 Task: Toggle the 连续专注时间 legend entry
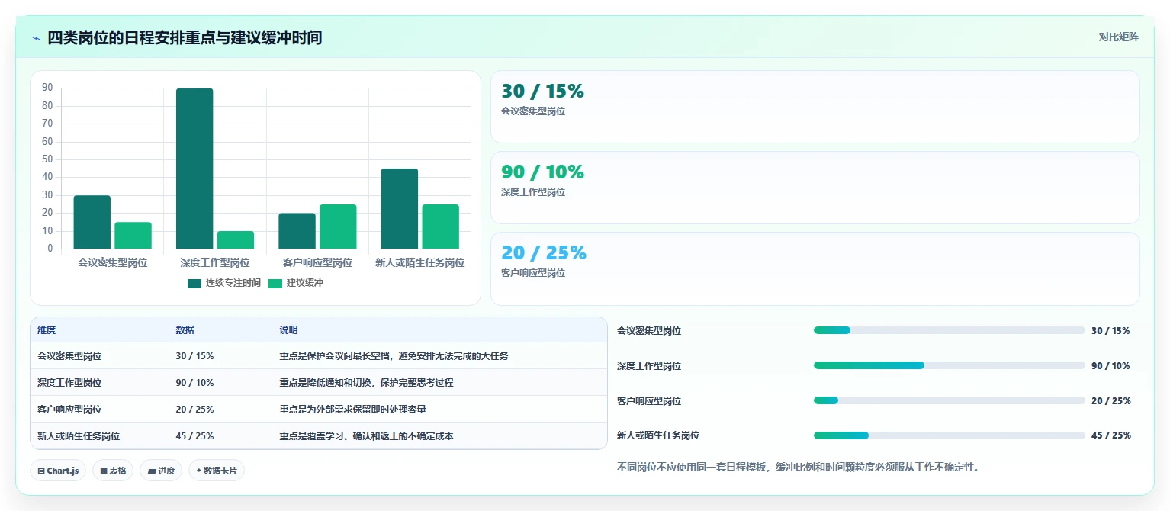click(x=224, y=283)
